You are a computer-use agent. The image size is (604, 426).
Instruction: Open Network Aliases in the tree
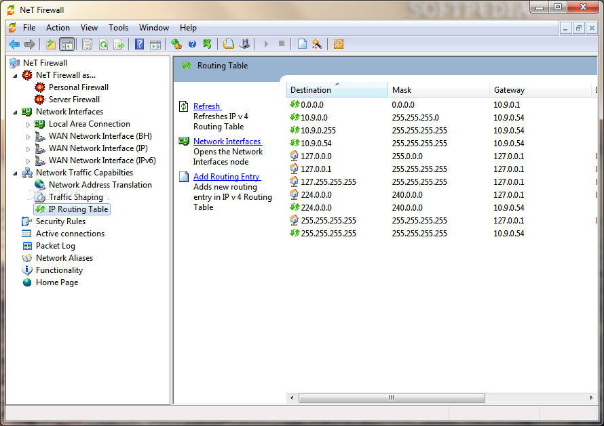click(x=64, y=258)
